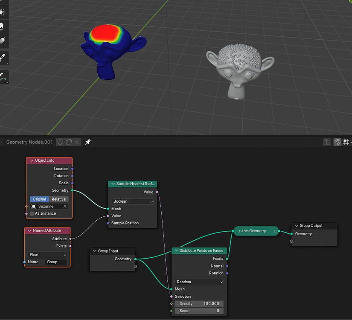Click the Selection input socket on Distribute Points
This screenshot has height=320, width=352.
(172, 297)
